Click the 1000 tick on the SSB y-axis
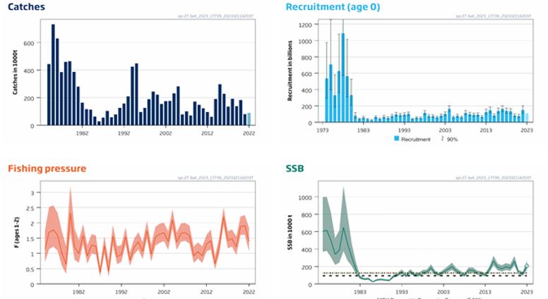This screenshot has height=299, width=548. coord(305,198)
